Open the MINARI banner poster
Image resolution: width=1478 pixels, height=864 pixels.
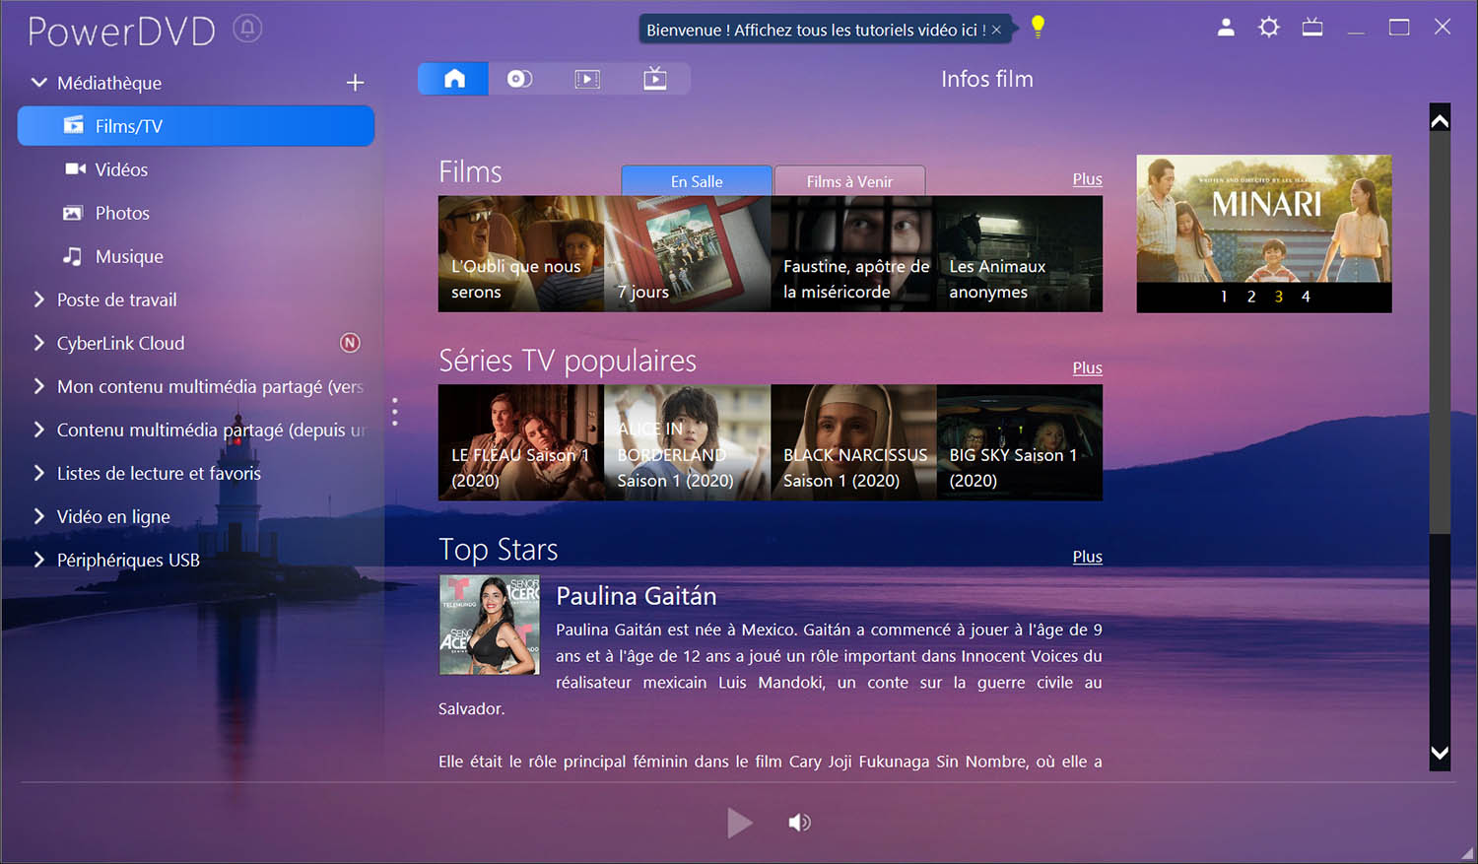tap(1264, 219)
